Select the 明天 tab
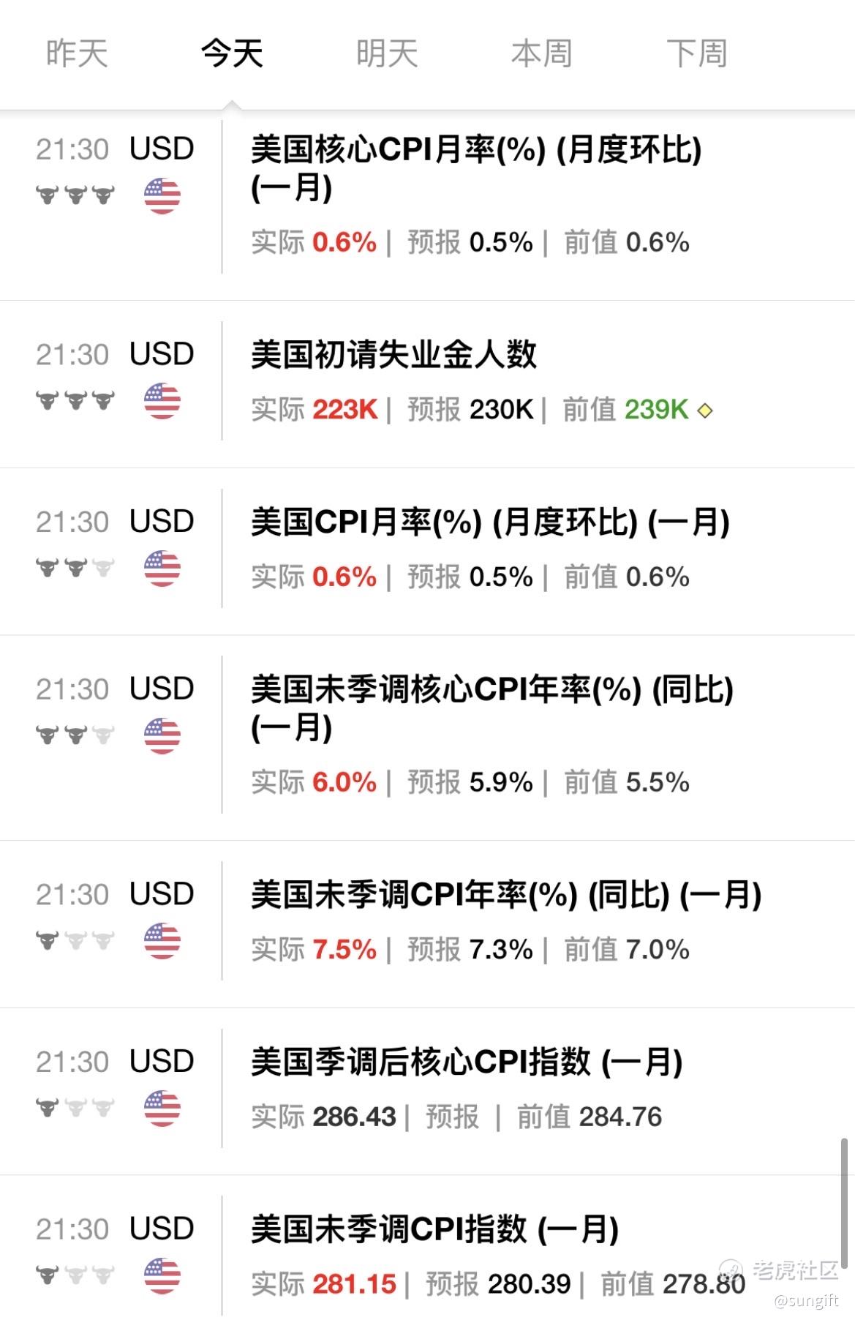This screenshot has height=1320, width=855. [387, 53]
